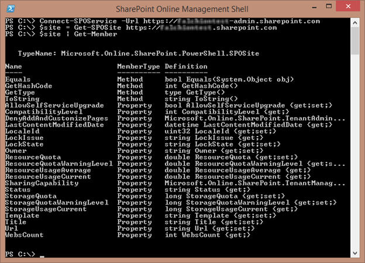Viewport: 365px width, 263px height.
Task: Click the 'StorageQuotaWarningLevel' name entry
Action: [x=57, y=203]
